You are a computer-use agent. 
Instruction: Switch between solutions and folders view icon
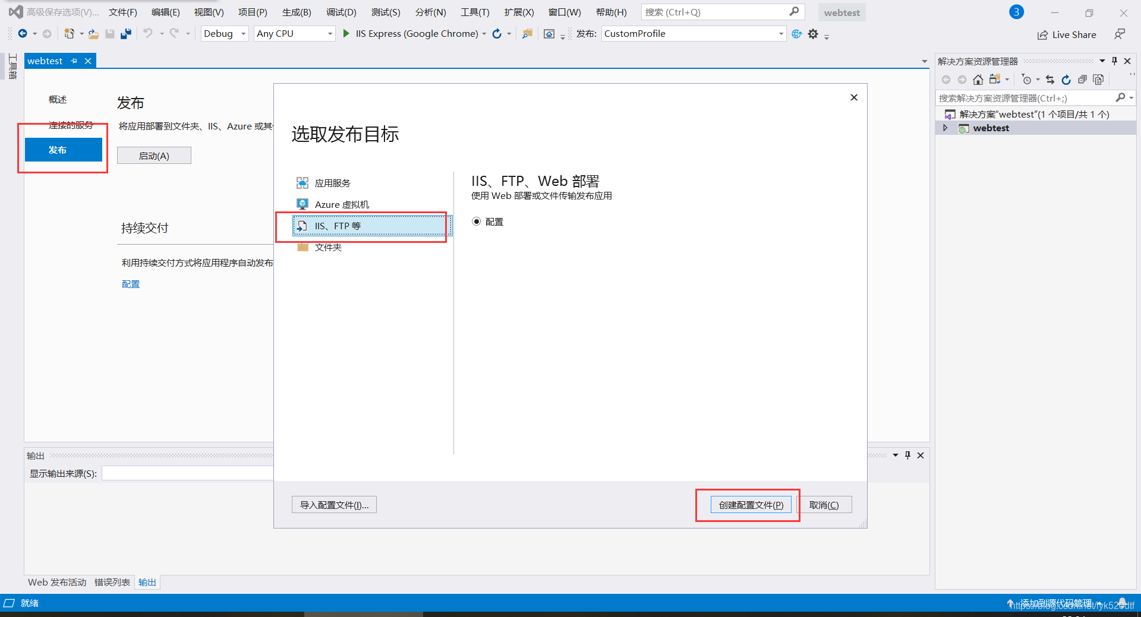pos(994,80)
